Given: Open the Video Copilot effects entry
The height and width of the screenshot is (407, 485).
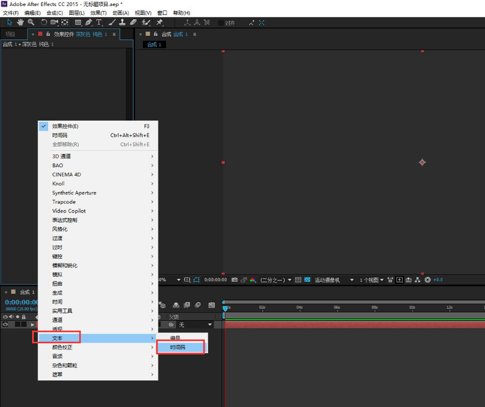Looking at the screenshot, I should [x=98, y=211].
